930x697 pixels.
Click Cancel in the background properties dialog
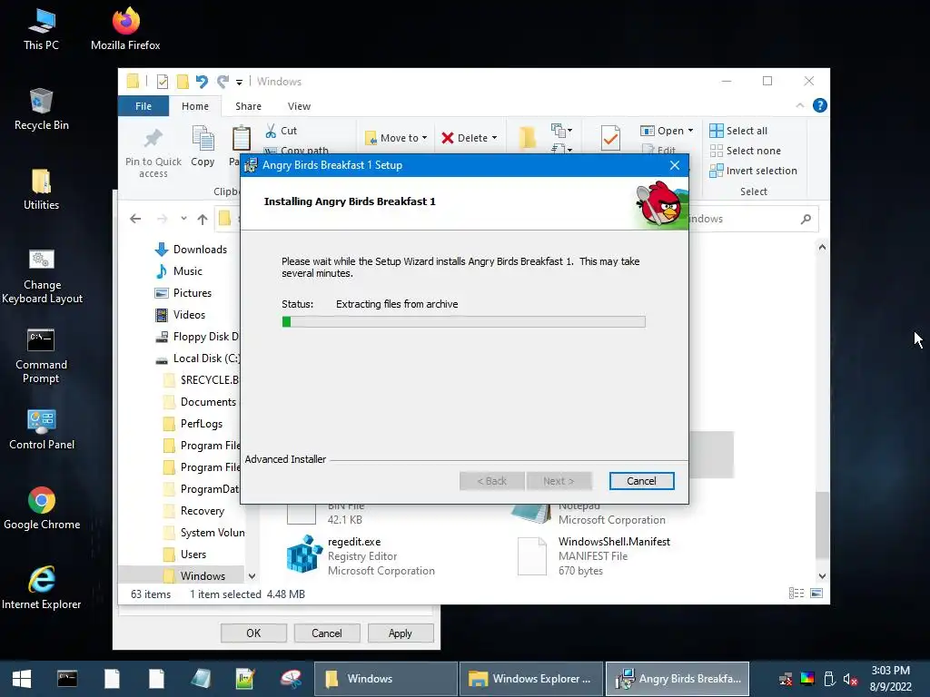coord(327,633)
